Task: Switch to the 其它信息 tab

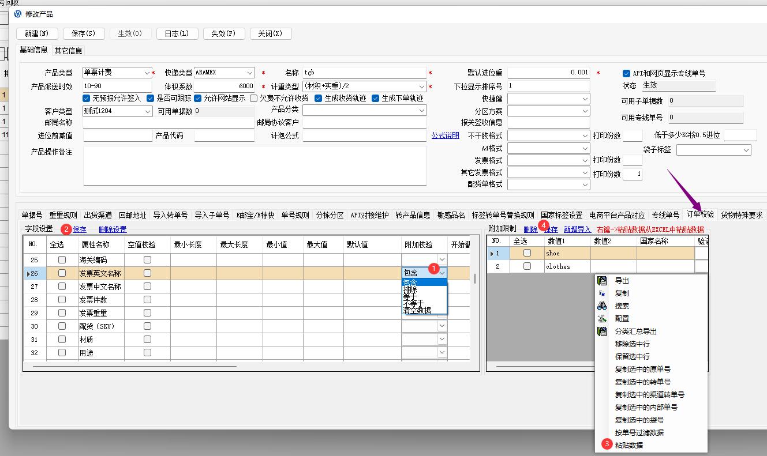Action: coord(68,51)
